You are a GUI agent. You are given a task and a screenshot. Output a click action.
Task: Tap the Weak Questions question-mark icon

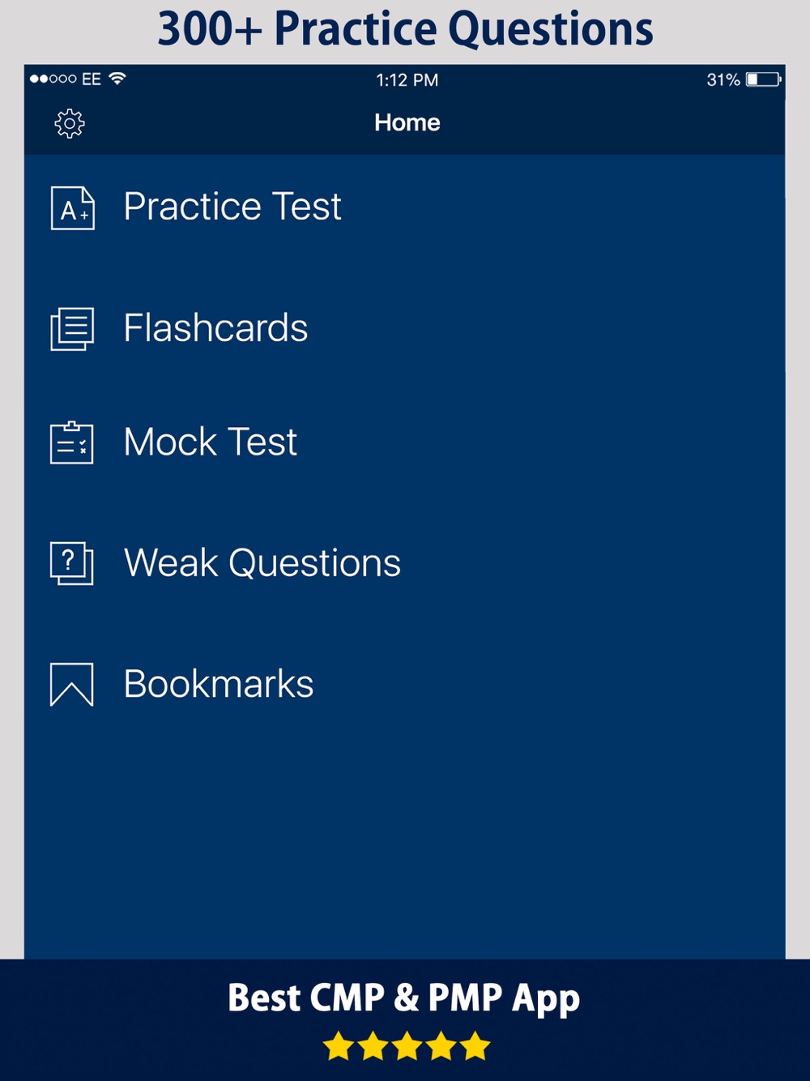tap(72, 563)
